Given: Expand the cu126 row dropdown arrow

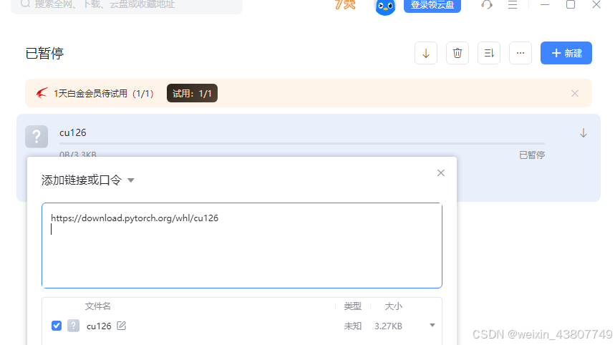Looking at the screenshot, I should click(432, 326).
